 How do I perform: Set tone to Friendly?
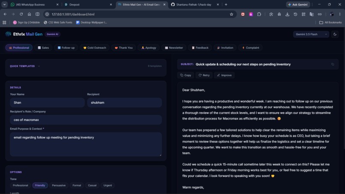point(40,185)
